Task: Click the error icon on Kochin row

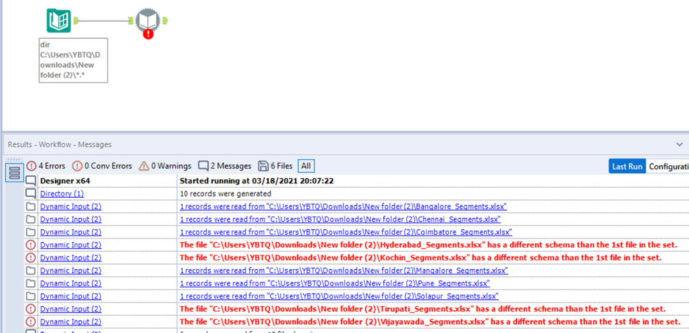Action: 31,257
